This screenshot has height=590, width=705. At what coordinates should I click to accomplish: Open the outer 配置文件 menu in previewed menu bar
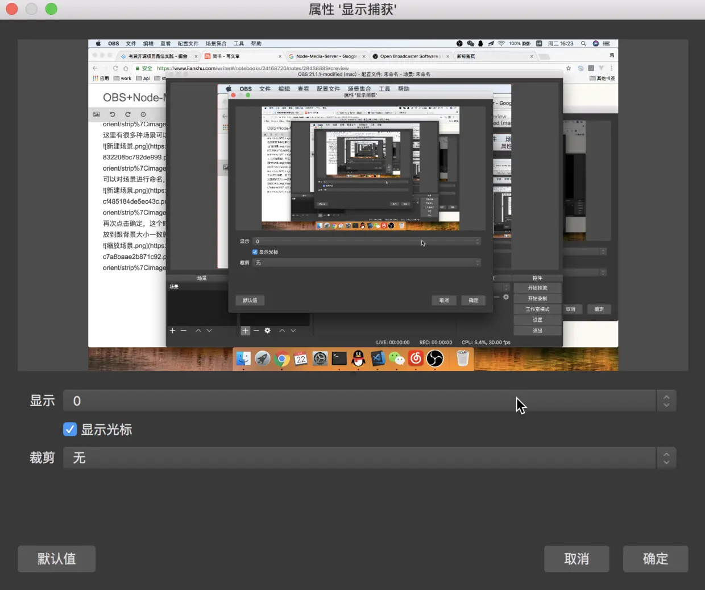pyautogui.click(x=188, y=44)
